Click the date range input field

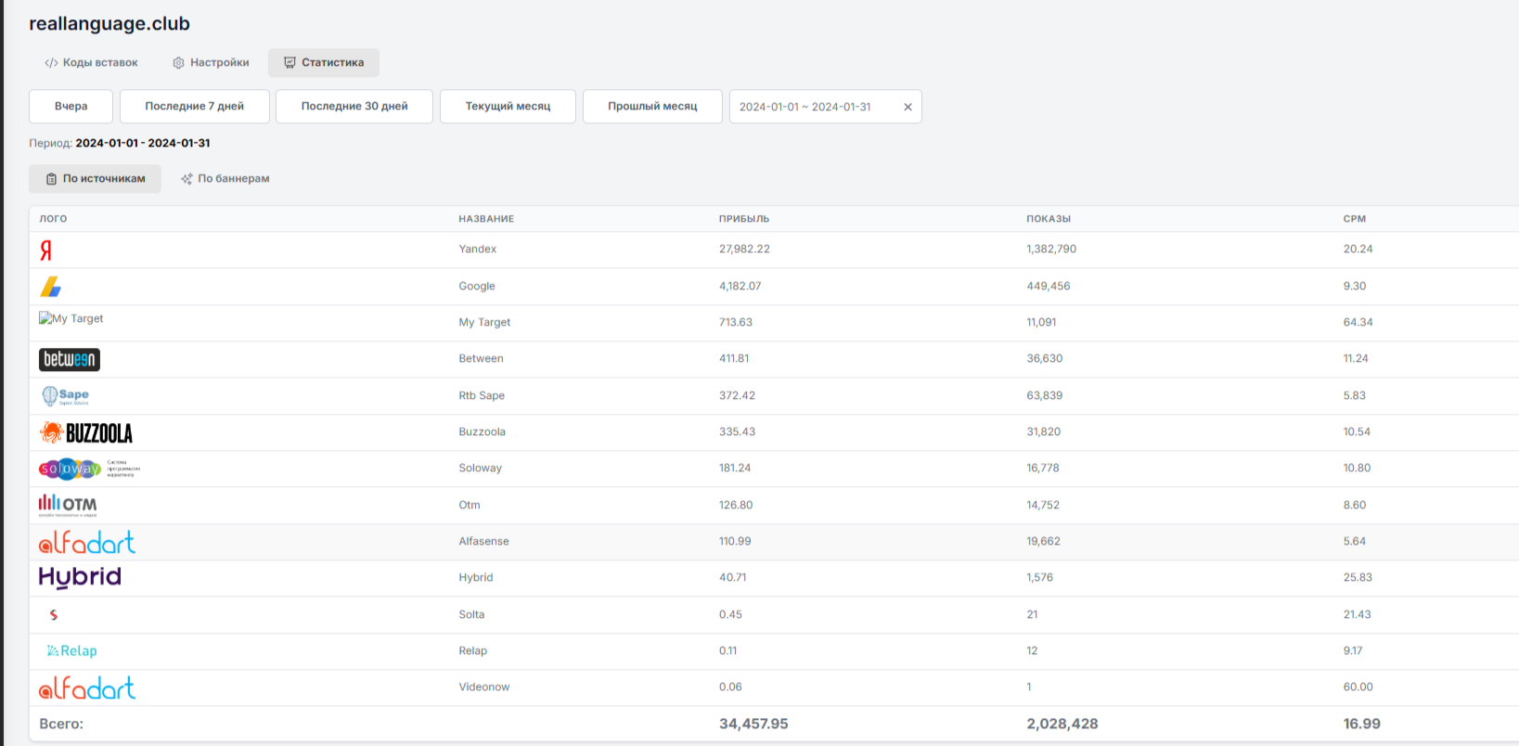pos(805,108)
